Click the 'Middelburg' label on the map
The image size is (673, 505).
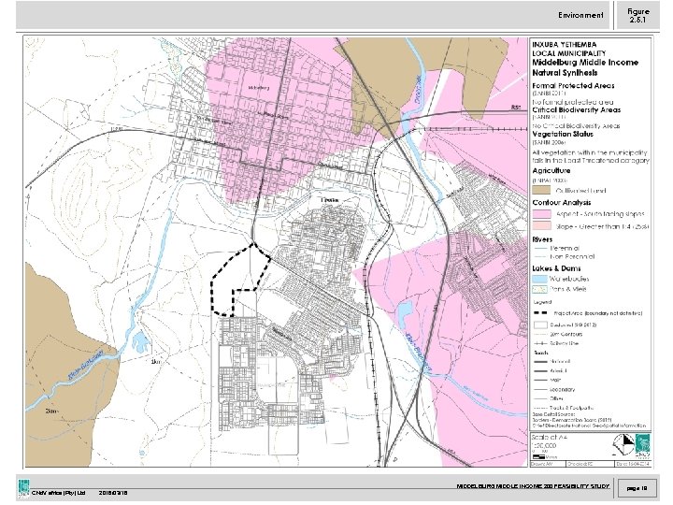(259, 88)
